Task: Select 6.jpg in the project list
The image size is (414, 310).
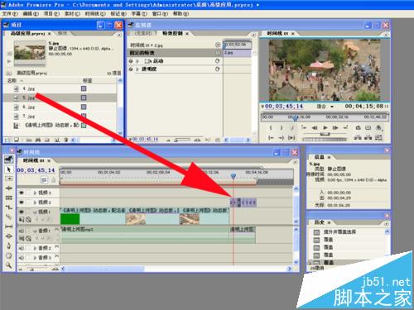Action: (29, 107)
